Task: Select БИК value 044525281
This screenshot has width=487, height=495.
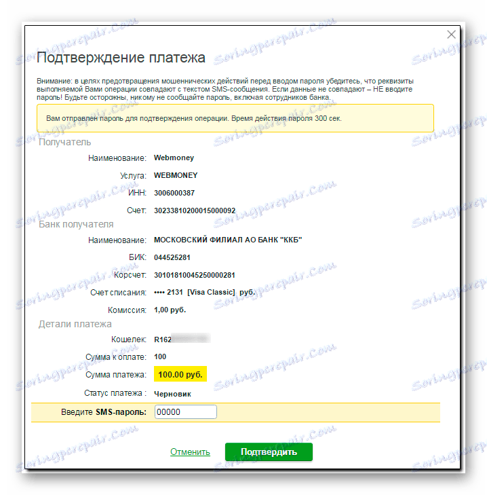Action: tap(172, 257)
